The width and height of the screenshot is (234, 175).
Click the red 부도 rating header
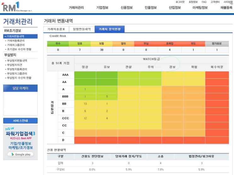[193, 44]
